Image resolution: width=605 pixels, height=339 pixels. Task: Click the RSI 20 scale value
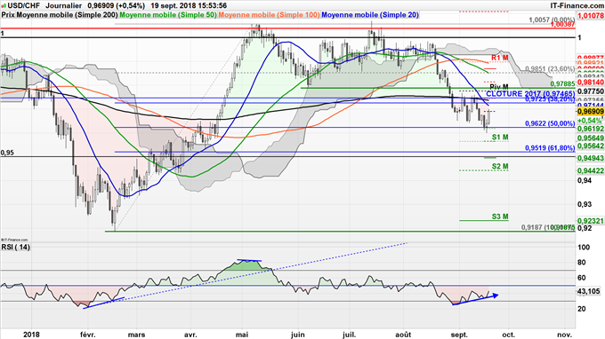582,309
